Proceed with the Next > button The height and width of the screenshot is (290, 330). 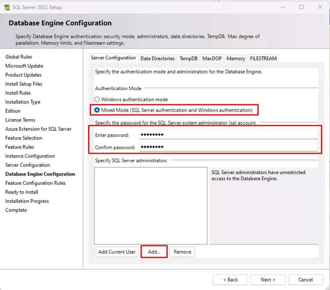click(x=268, y=280)
